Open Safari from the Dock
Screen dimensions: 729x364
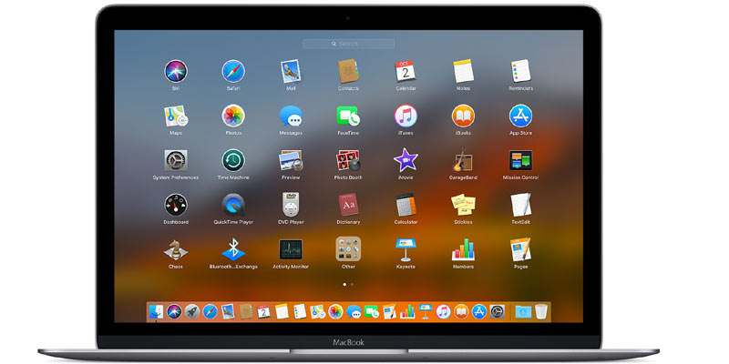210,311
